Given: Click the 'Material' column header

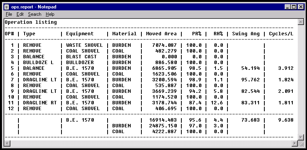Looking at the screenshot, I should 124,34.
